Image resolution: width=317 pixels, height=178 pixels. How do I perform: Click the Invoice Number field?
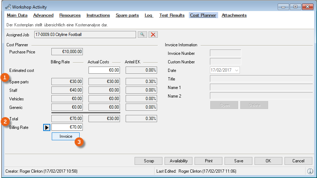[225, 53]
